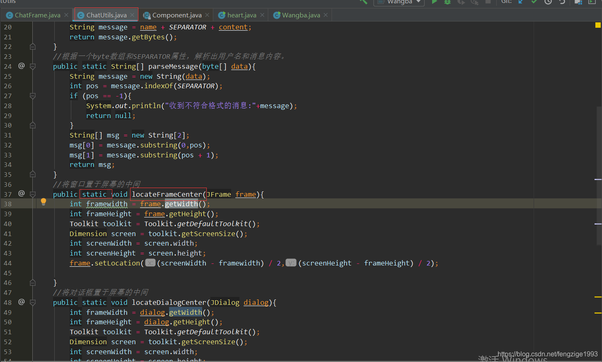
Task: Click fold end marker on line 22
Action: (x=33, y=46)
